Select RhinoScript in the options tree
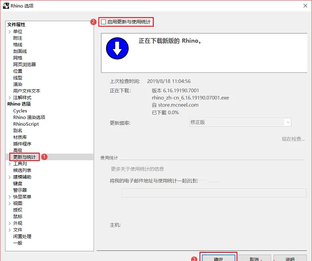The height and width of the screenshot is (261, 312). pyautogui.click(x=26, y=124)
